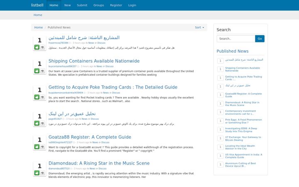Open Diamondaud: A Rising Star headline
This screenshot has height=187, width=299.
pyautogui.click(x=99, y=163)
